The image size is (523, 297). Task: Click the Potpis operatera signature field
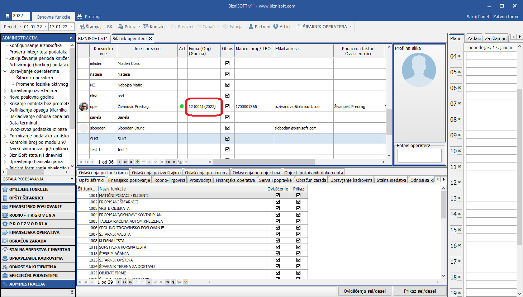[419, 156]
